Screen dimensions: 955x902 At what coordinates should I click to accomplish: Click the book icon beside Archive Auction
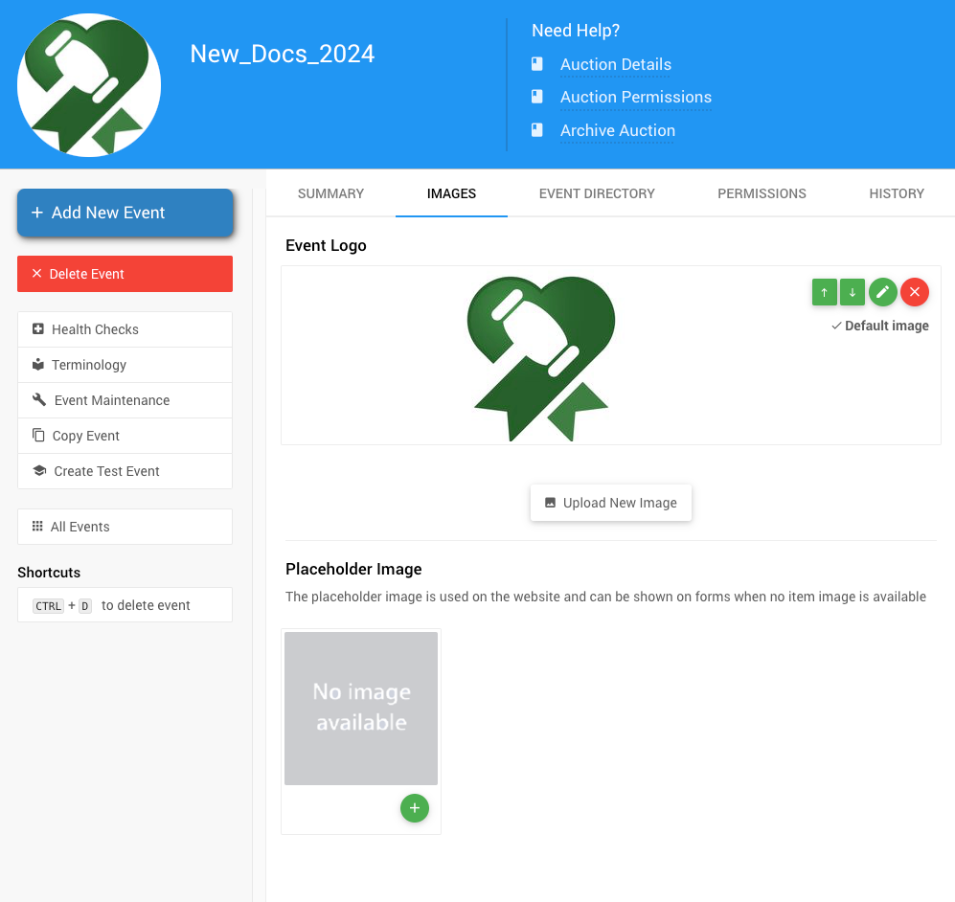point(537,130)
